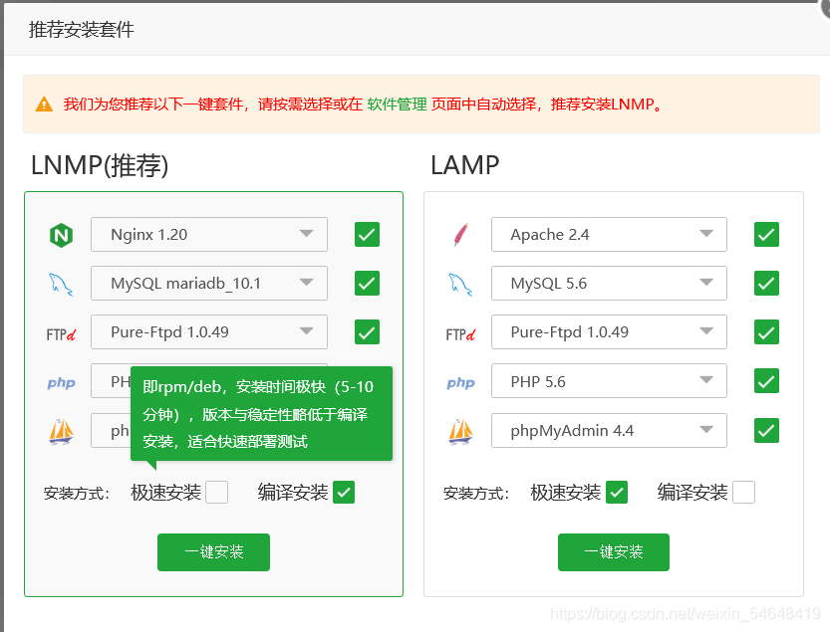Open the LNMP Pure-Ftpd 1.0.49 dropdown

coord(209,332)
